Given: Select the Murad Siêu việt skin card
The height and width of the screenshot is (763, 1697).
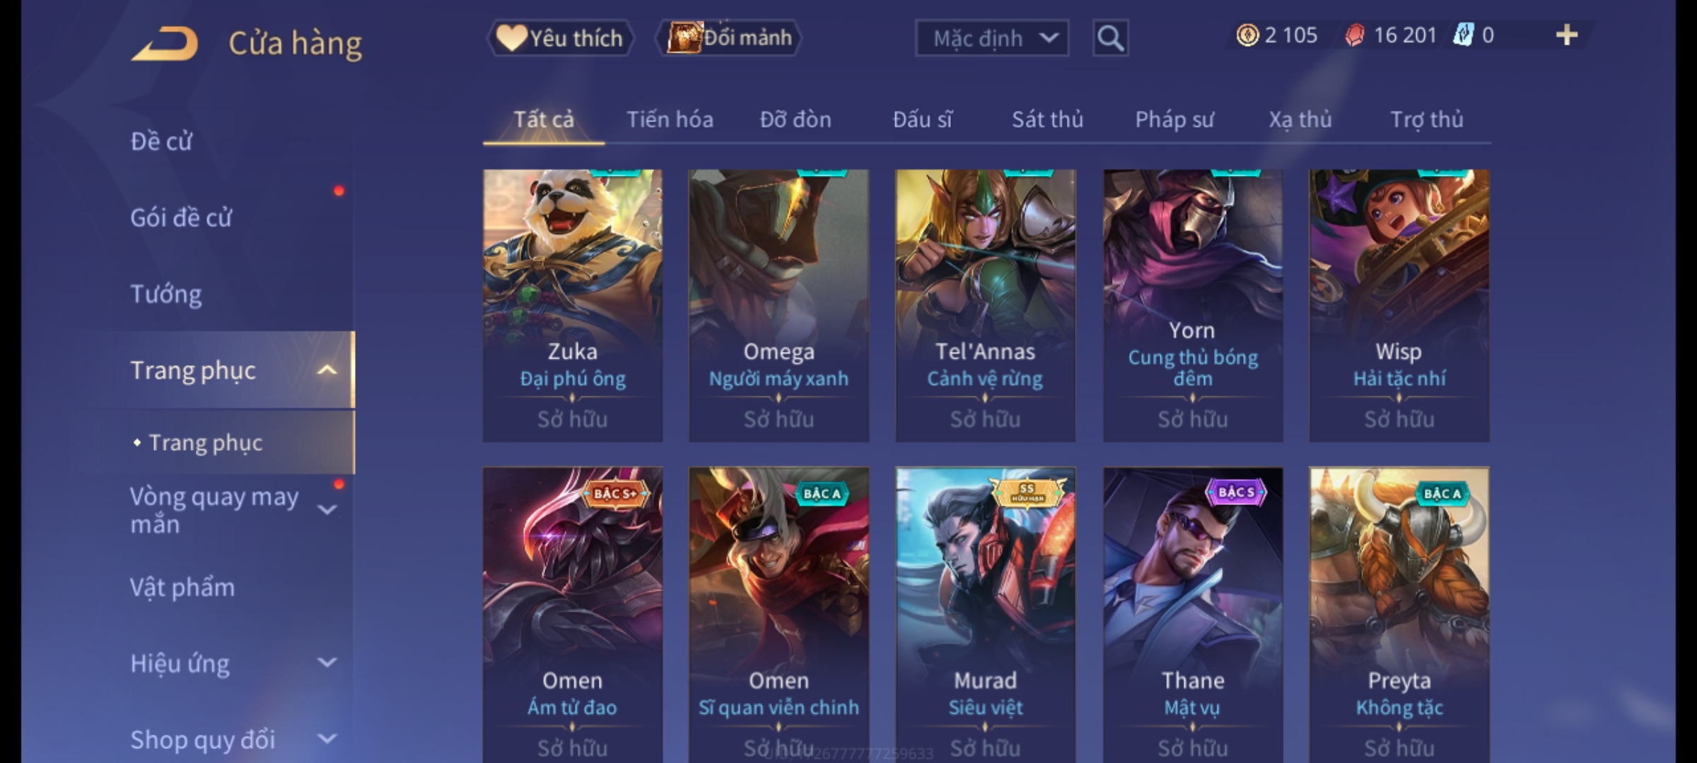Looking at the screenshot, I should pyautogui.click(x=985, y=615).
